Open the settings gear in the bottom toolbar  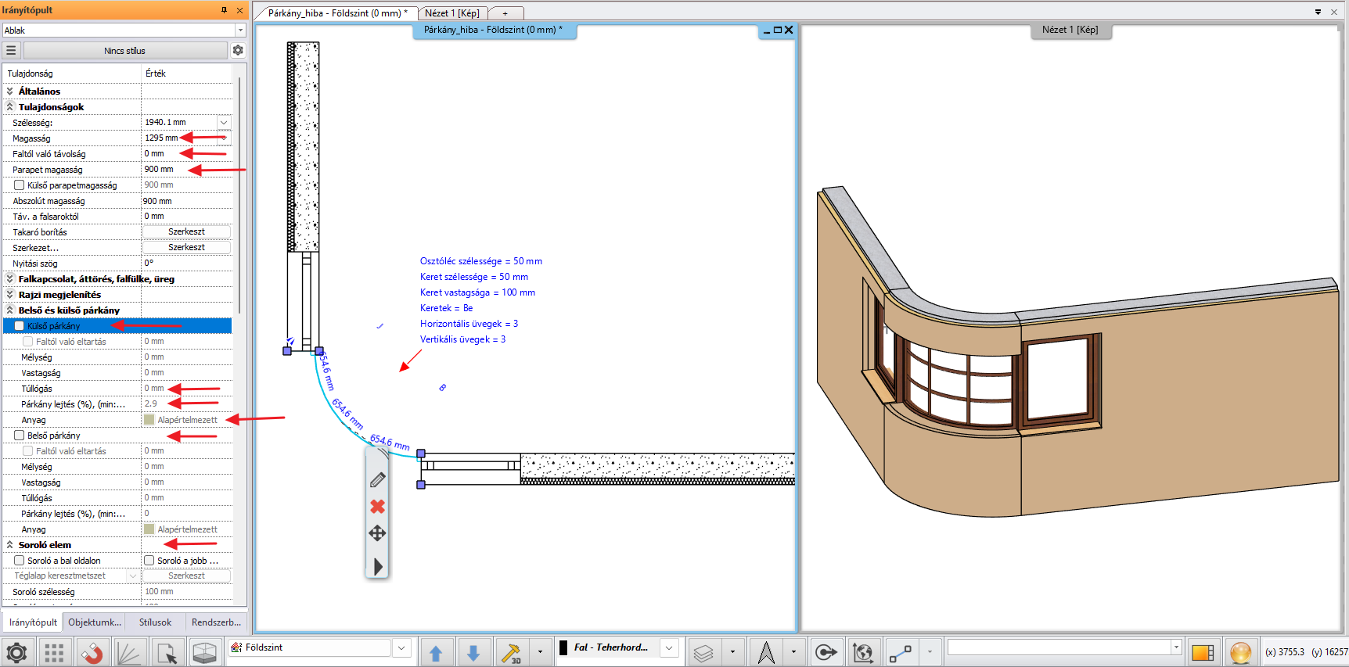(17, 652)
